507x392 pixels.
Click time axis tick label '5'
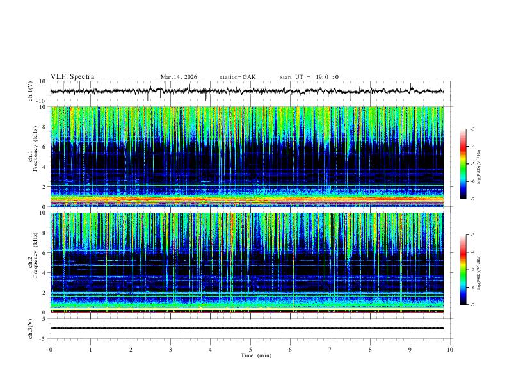tap(250, 350)
